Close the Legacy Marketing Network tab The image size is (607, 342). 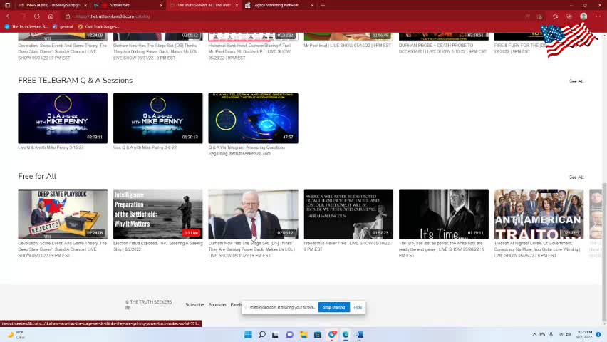312,6
